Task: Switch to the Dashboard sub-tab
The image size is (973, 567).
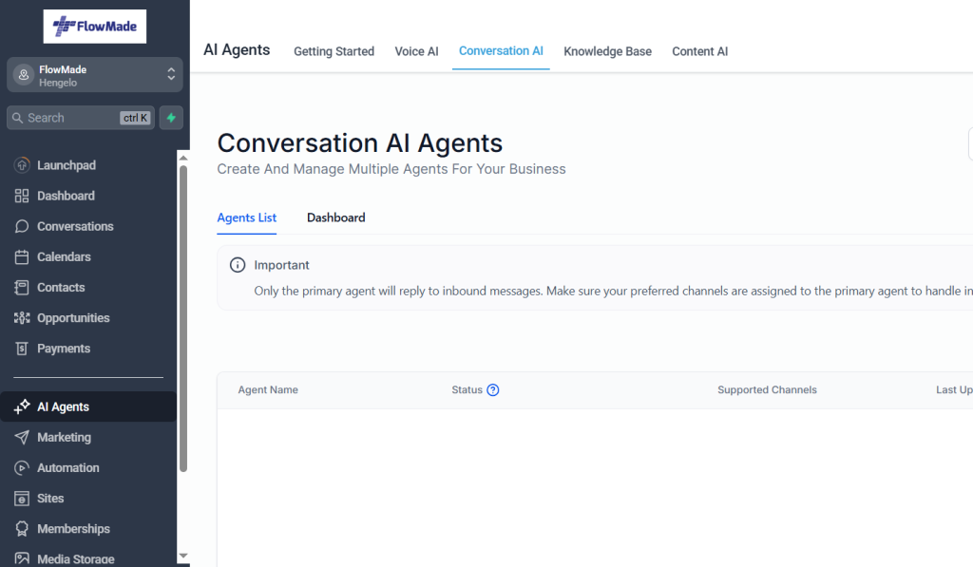Action: click(335, 217)
